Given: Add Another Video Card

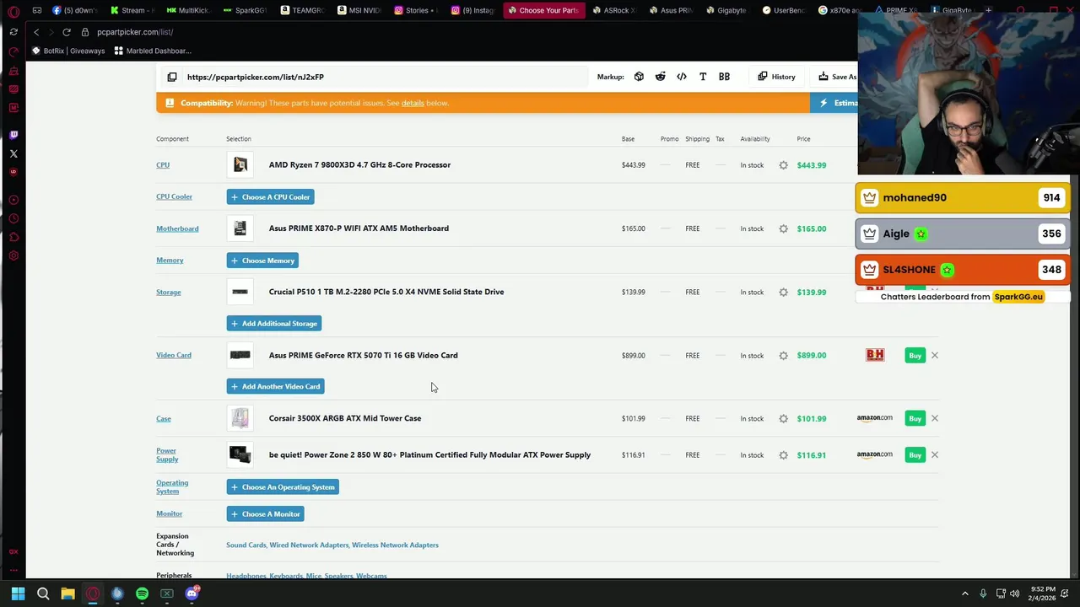Looking at the screenshot, I should pyautogui.click(x=275, y=387).
